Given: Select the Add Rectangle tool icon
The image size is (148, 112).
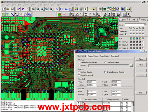Looking at the screenshot, I should pyautogui.click(x=62, y=9).
